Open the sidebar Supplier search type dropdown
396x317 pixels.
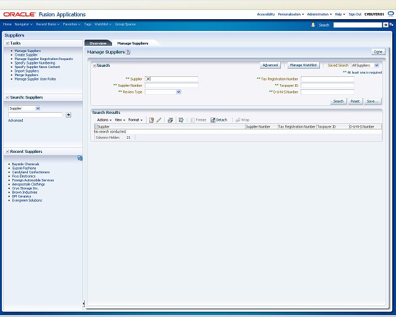[x=38, y=108]
